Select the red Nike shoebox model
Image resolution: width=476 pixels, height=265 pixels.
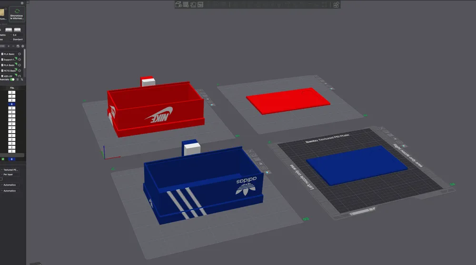(156, 109)
